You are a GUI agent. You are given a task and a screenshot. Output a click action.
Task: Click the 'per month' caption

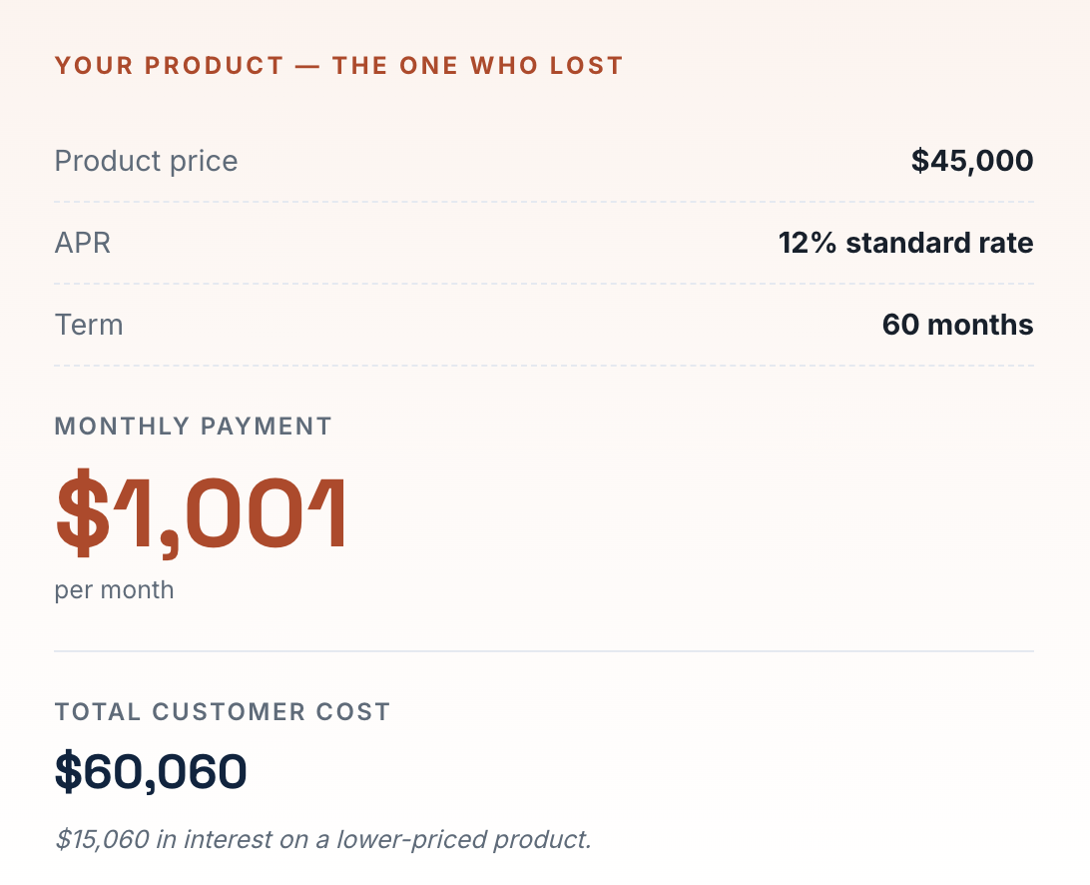click(x=114, y=590)
